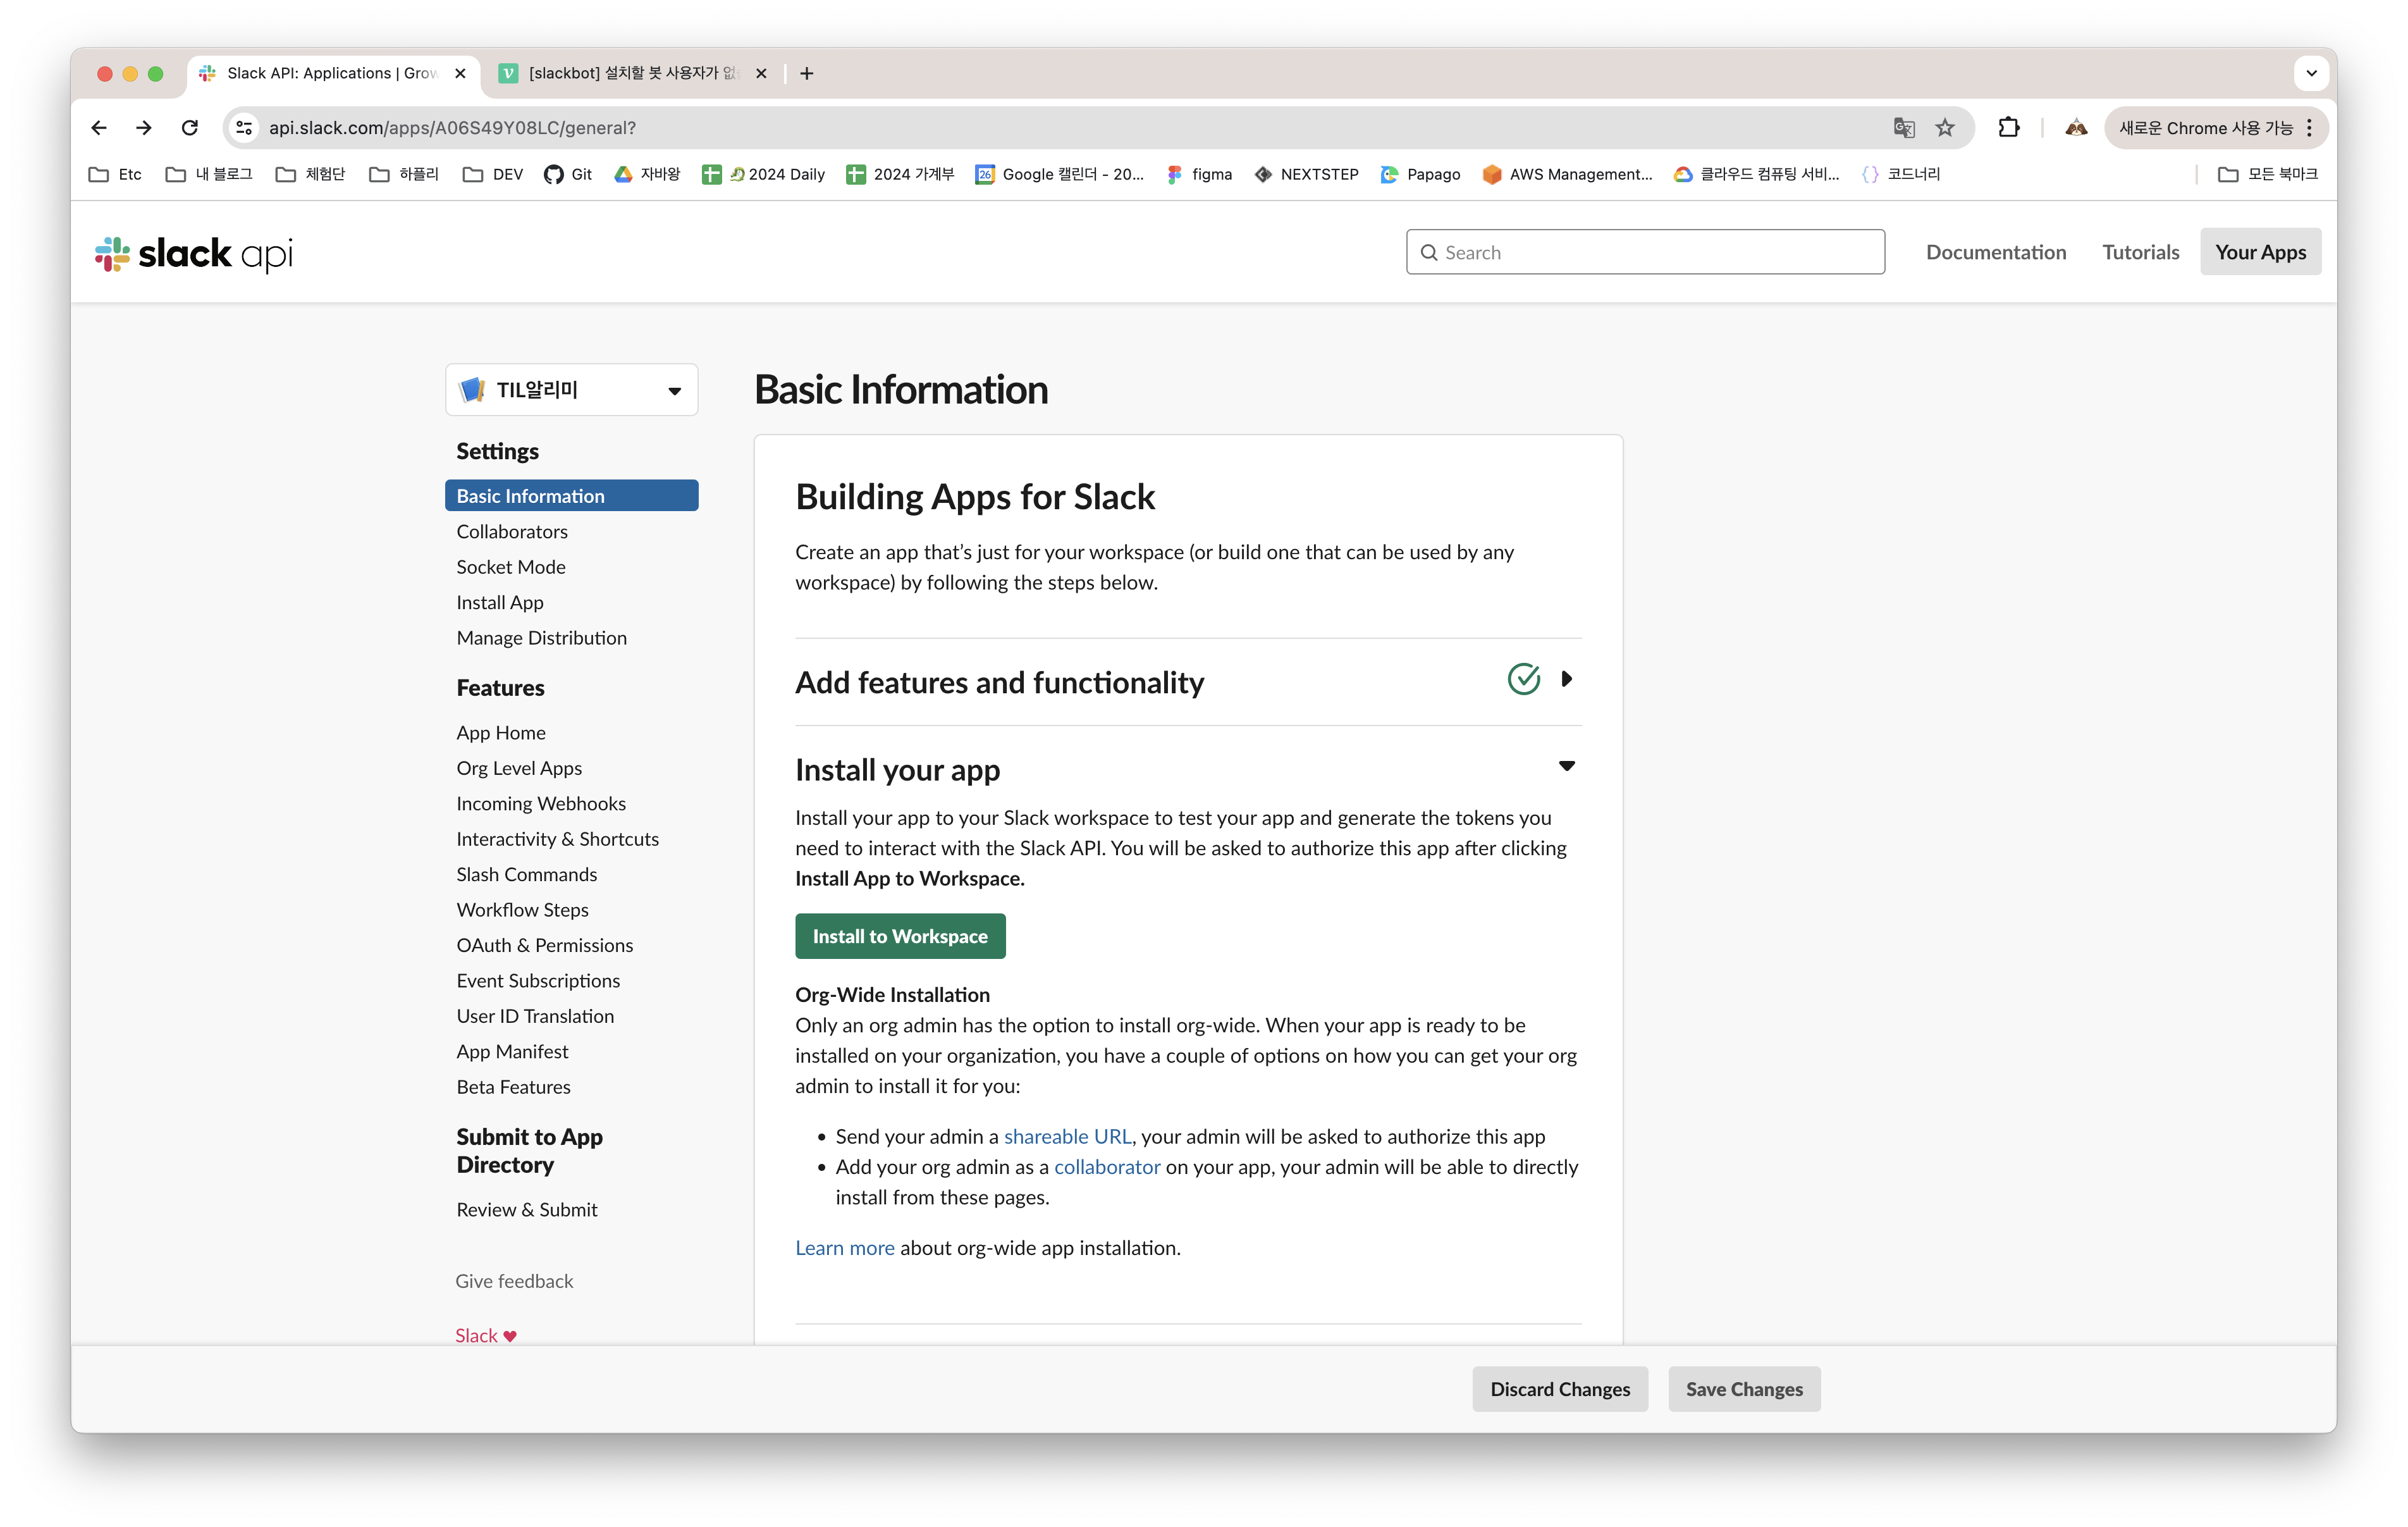2408x1527 pixels.
Task: Click the translate page icon
Action: (x=1903, y=127)
